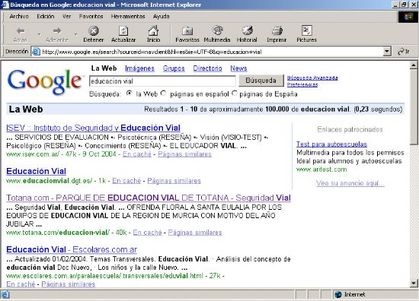Open 'Páginas similares' for escolares.com.ar result

[69, 284]
